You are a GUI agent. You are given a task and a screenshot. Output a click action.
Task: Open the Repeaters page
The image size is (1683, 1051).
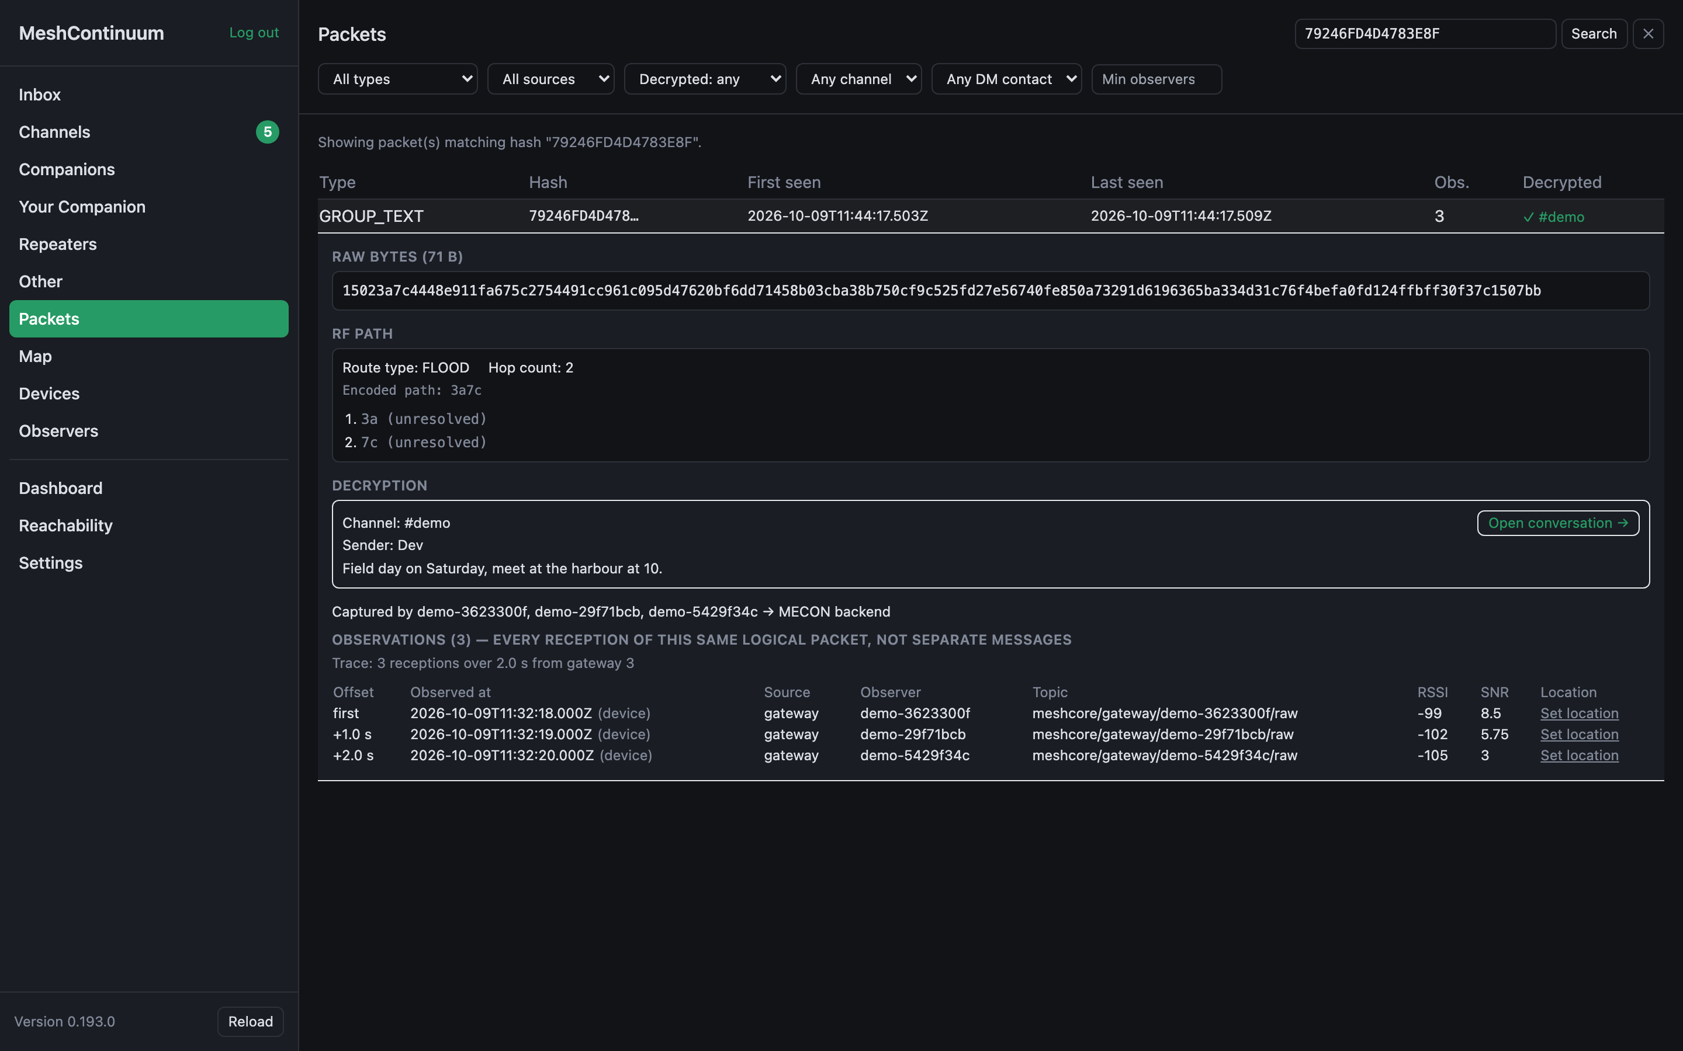(149, 244)
